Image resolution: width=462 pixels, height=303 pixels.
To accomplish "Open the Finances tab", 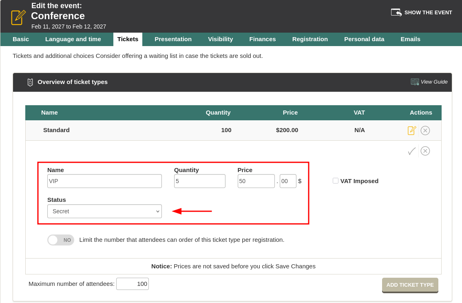I will [x=263, y=39].
